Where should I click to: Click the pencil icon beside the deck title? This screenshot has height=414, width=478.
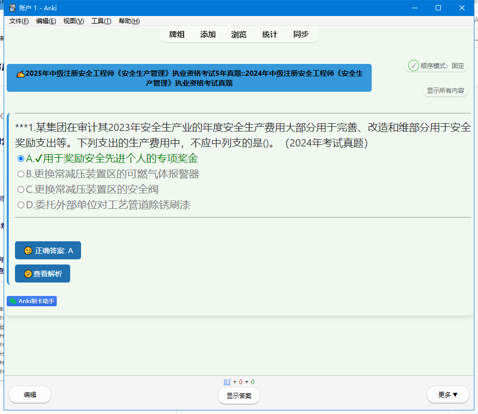[x=21, y=74]
